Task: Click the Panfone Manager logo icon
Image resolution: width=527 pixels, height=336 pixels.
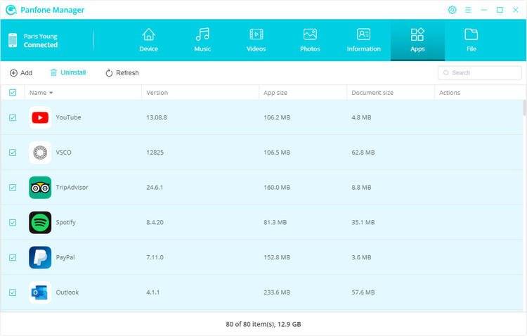Action: tap(11, 10)
